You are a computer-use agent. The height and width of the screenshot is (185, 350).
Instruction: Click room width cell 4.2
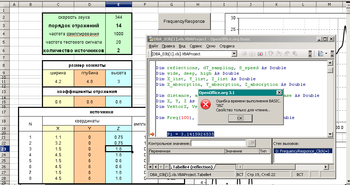point(58,82)
